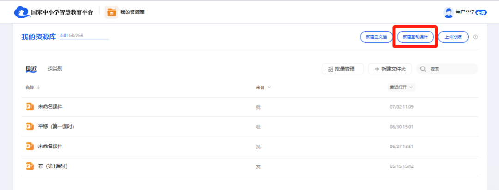Click the platform logo in the header

point(21,12)
